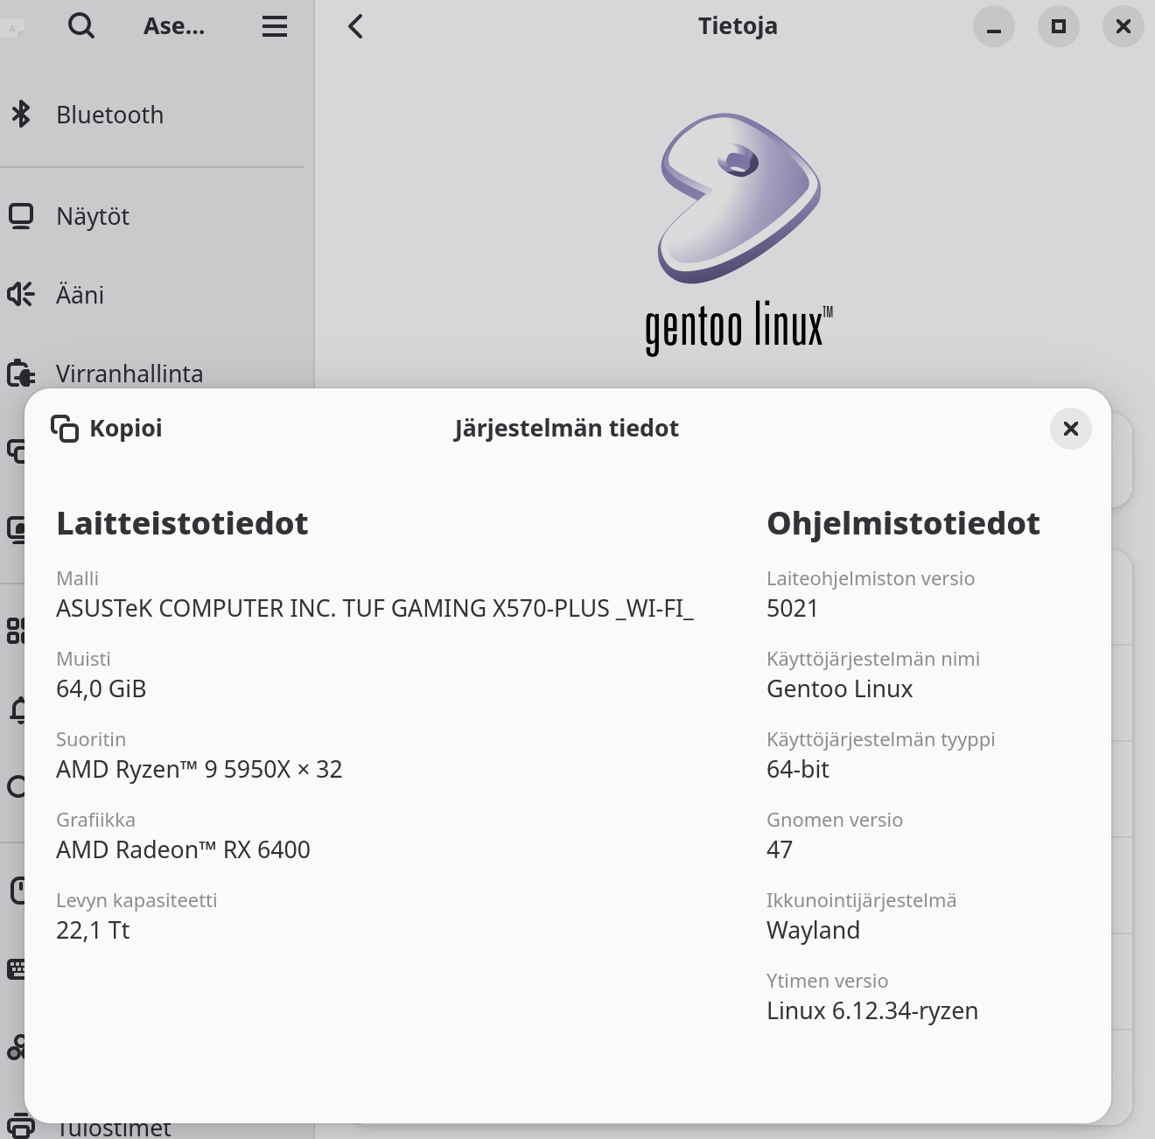This screenshot has height=1139, width=1155.
Task: Click kernel version Linux 6.12.34-ryzen
Action: point(872,1011)
